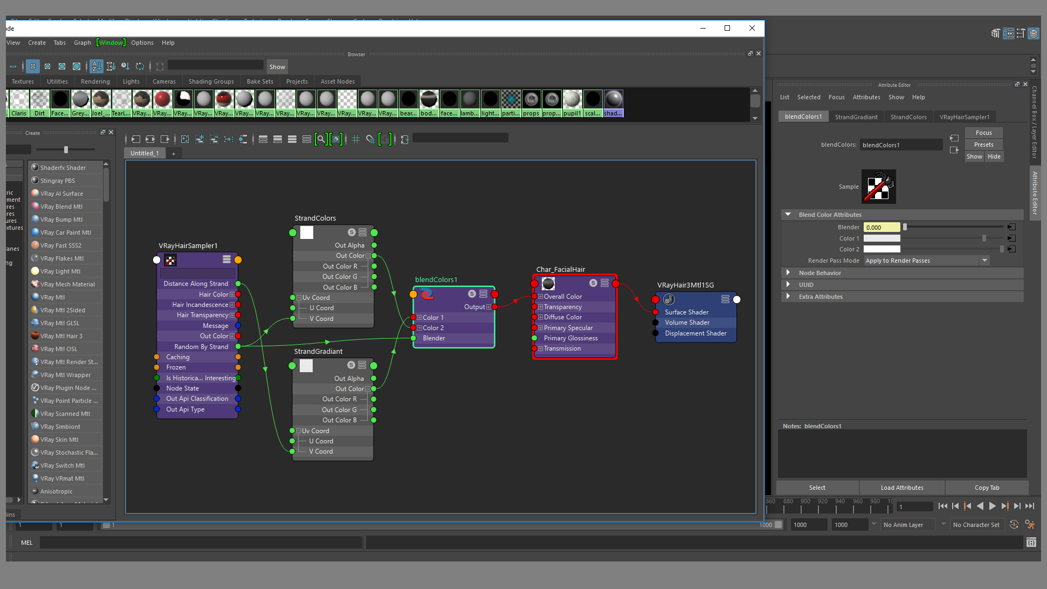Set nodes to full view mode icon

(x=292, y=139)
